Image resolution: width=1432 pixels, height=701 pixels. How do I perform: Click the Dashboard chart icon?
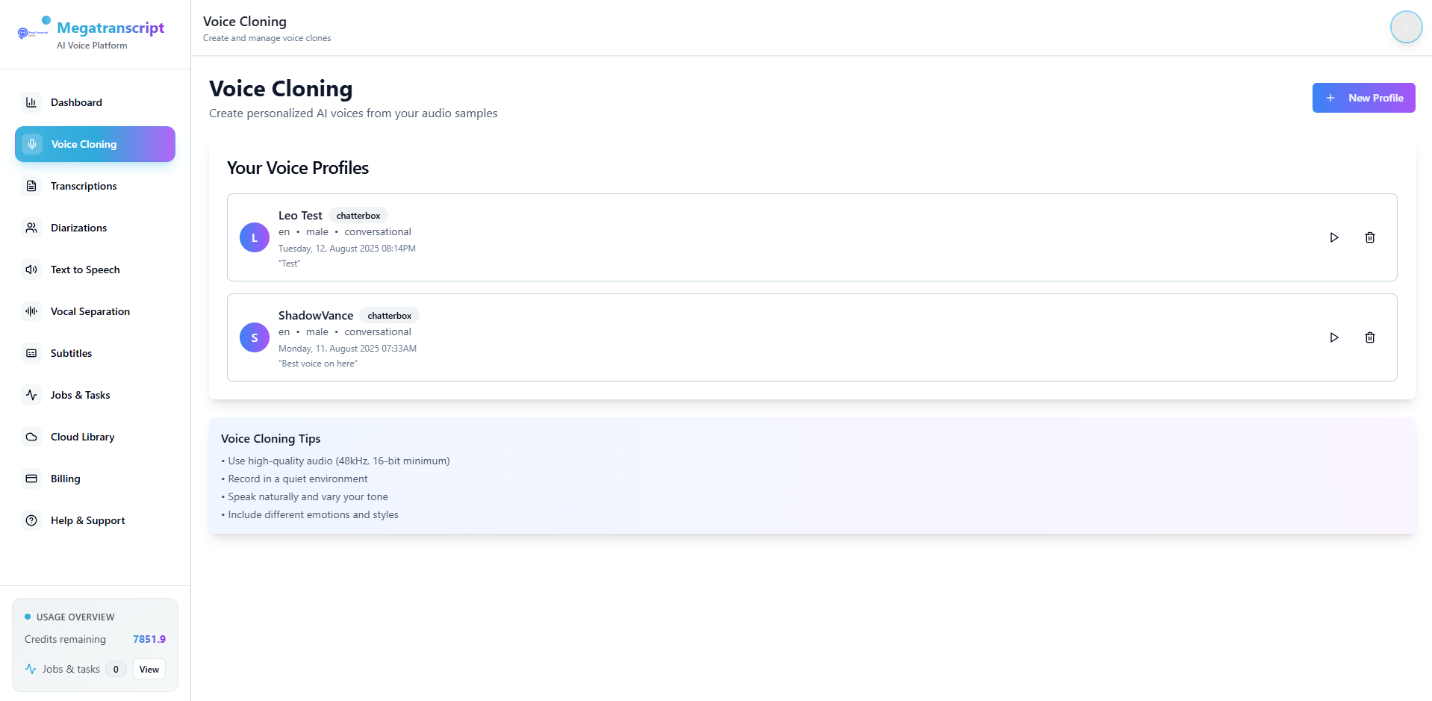click(31, 102)
